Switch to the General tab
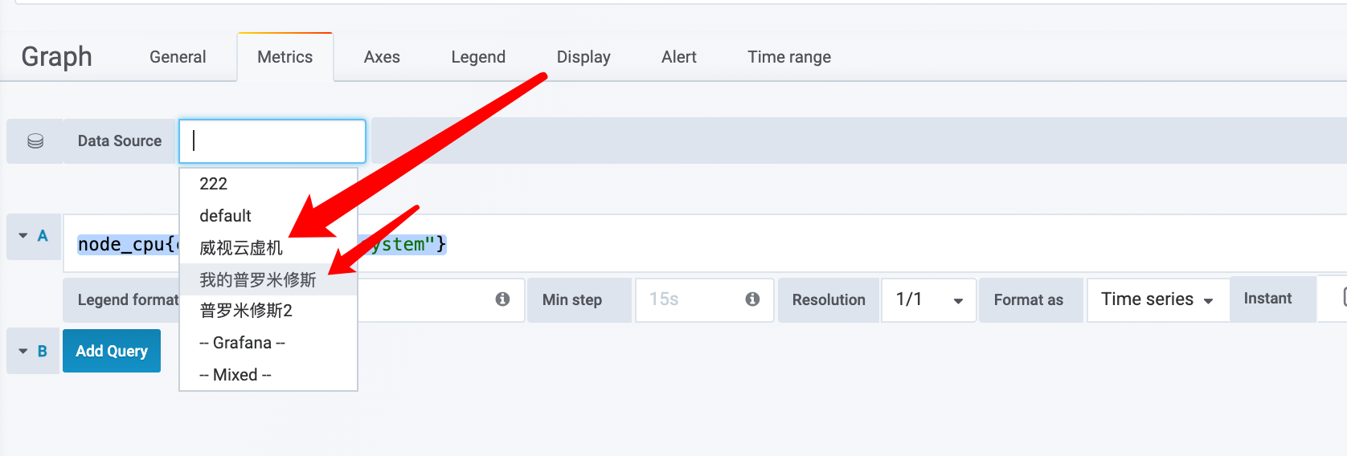The height and width of the screenshot is (456, 1347). tap(178, 57)
